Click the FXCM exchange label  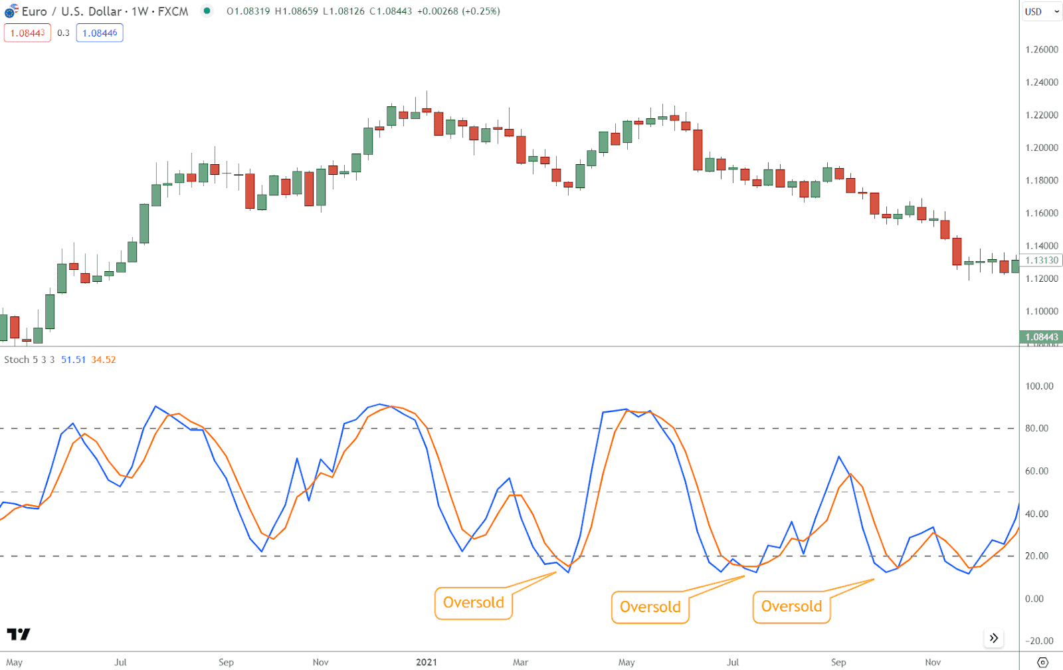[173, 11]
